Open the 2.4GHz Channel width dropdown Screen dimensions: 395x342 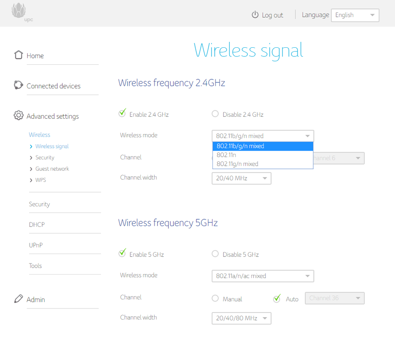pyautogui.click(x=241, y=178)
